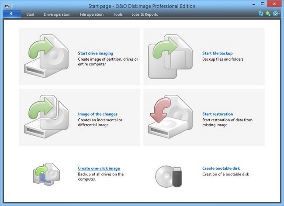Screen dimensions: 284x206
Task: Maximize the DiskImage window
Action: click(263, 3)
